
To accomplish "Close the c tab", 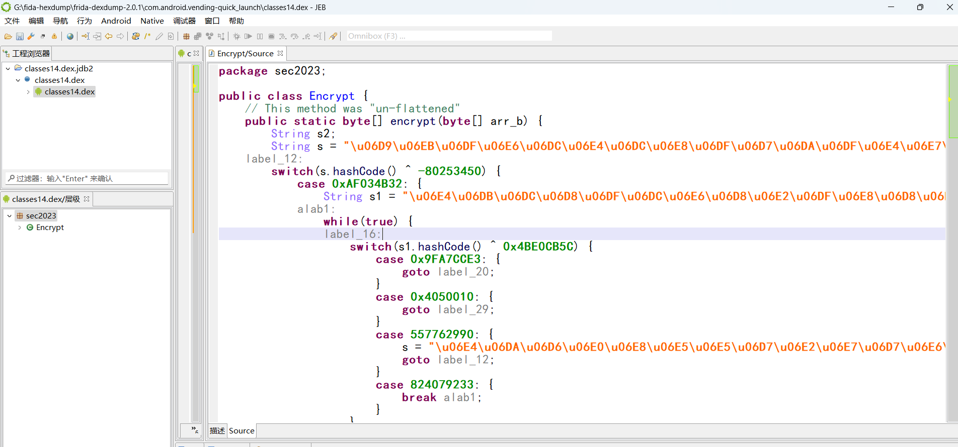I will pos(196,53).
